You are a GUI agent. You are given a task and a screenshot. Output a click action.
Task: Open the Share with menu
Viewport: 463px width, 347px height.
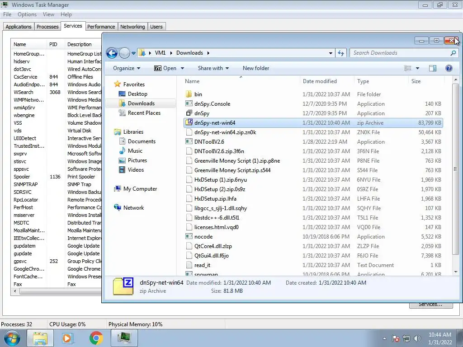click(213, 68)
